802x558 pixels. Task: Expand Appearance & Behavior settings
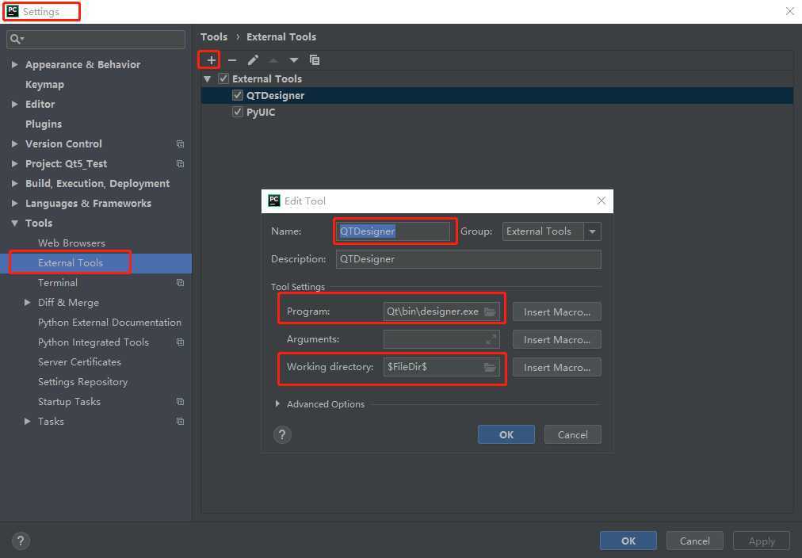pos(14,64)
